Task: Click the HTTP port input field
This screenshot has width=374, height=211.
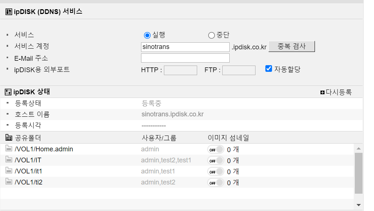Action: pos(181,70)
